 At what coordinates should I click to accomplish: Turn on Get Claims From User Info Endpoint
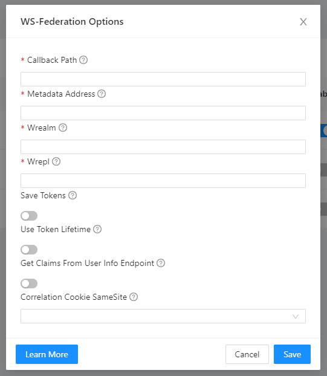[x=29, y=284]
